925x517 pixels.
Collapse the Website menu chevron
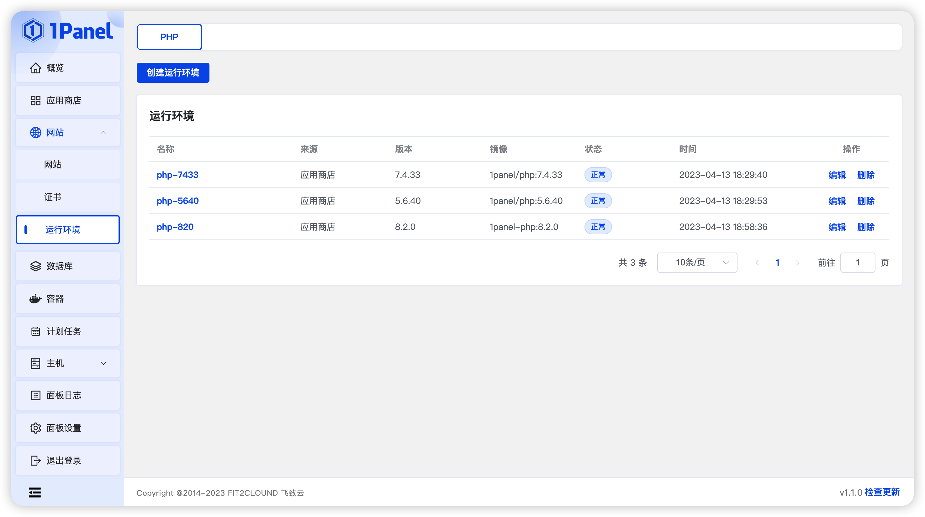(103, 133)
